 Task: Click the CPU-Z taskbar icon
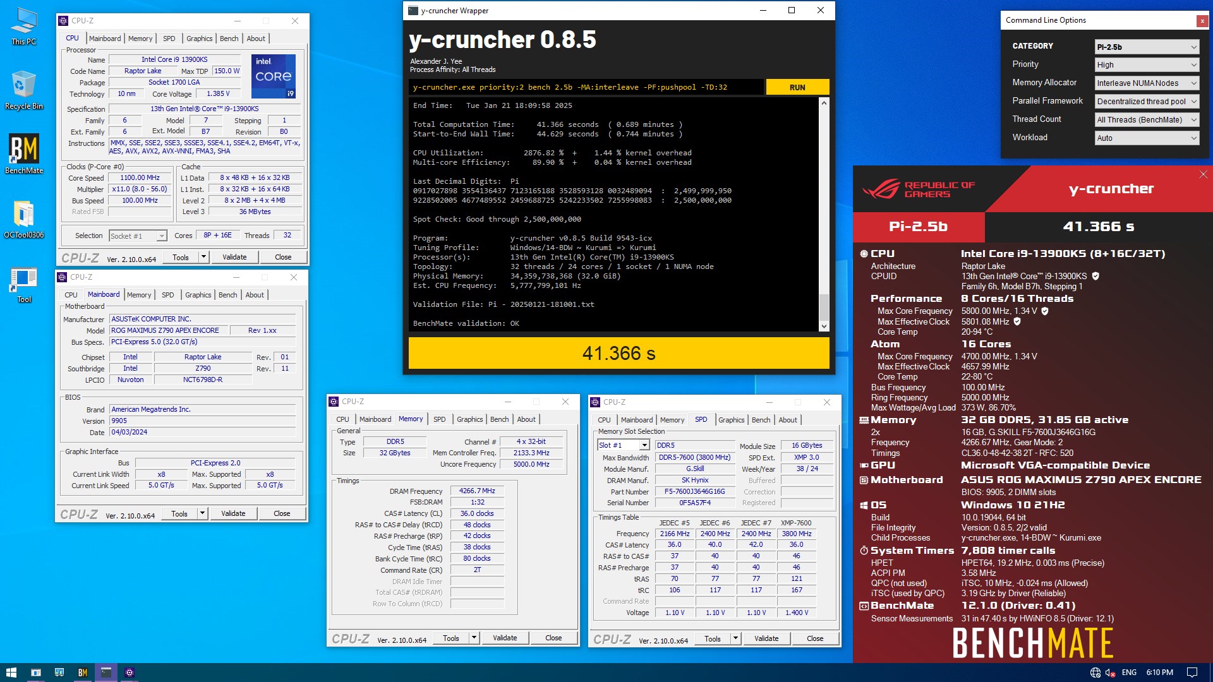[130, 673]
